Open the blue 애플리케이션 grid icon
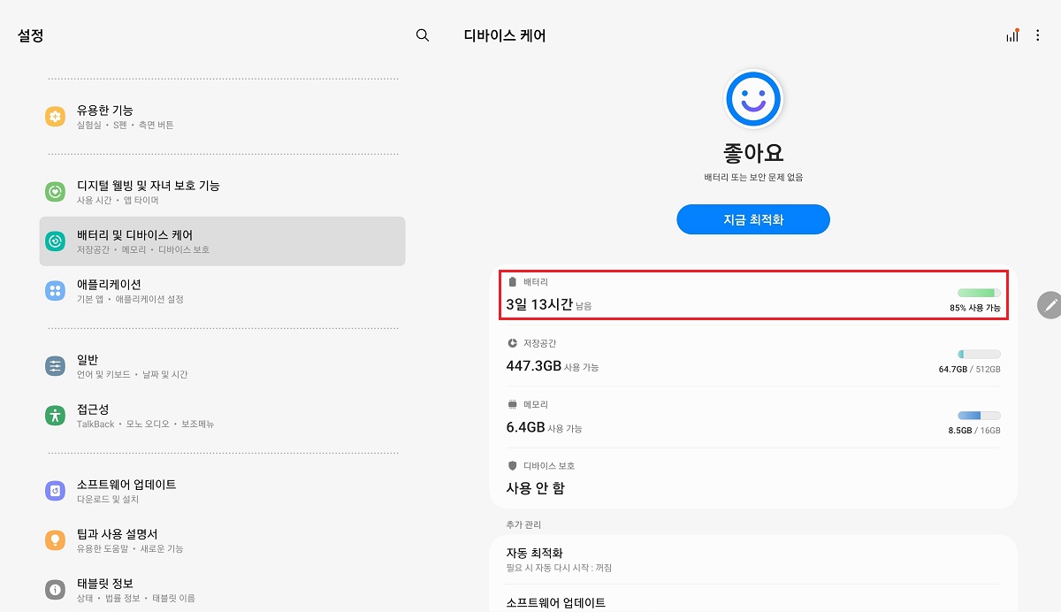Image resolution: width=1061 pixels, height=612 pixels. (x=55, y=289)
